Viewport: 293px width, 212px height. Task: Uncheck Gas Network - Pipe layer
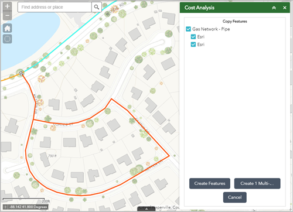click(x=188, y=29)
